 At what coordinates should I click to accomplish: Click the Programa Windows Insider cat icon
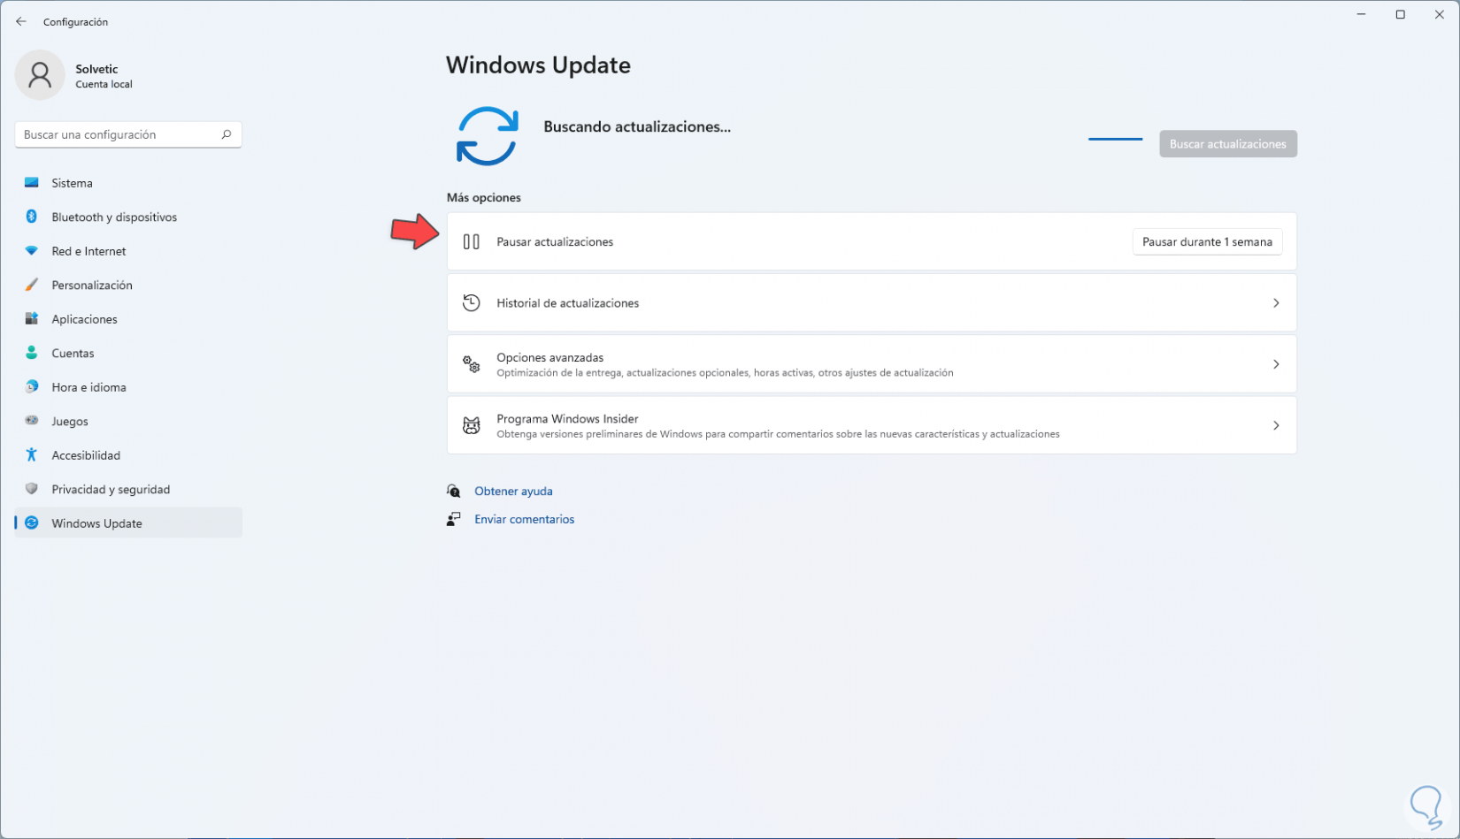(x=472, y=425)
